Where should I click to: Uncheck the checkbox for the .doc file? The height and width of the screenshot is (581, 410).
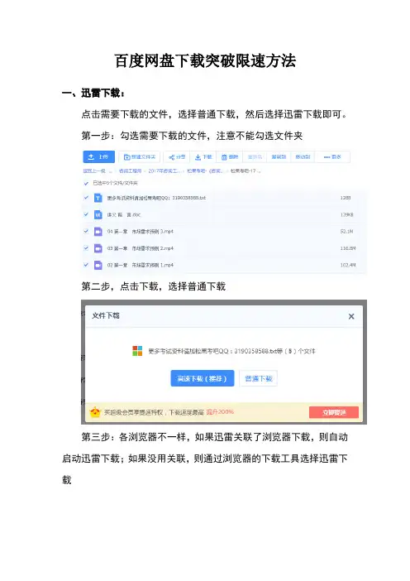click(x=86, y=214)
